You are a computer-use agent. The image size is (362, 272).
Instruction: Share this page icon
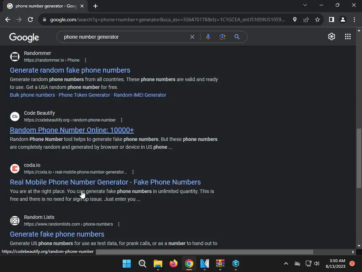pyautogui.click(x=306, y=20)
